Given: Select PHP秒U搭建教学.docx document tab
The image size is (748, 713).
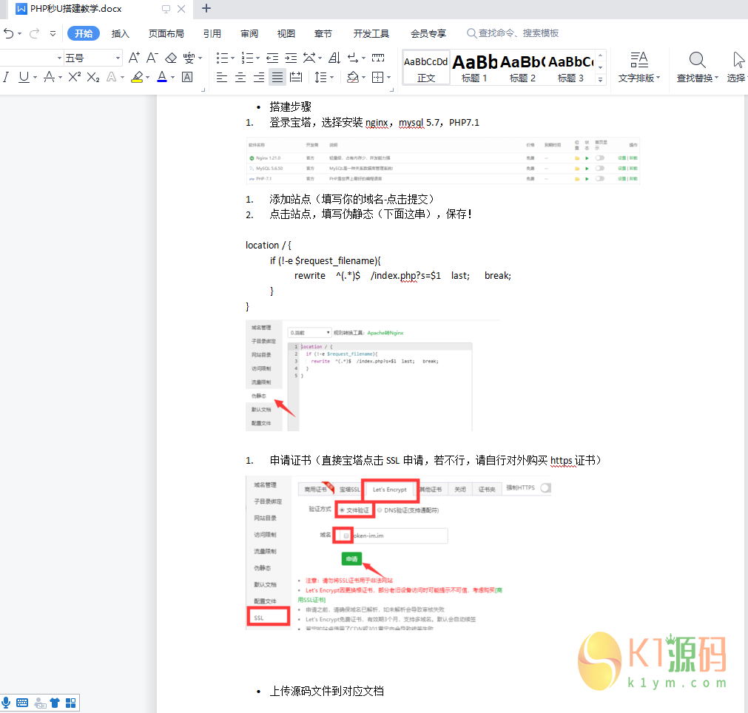Looking at the screenshot, I should tap(76, 9).
